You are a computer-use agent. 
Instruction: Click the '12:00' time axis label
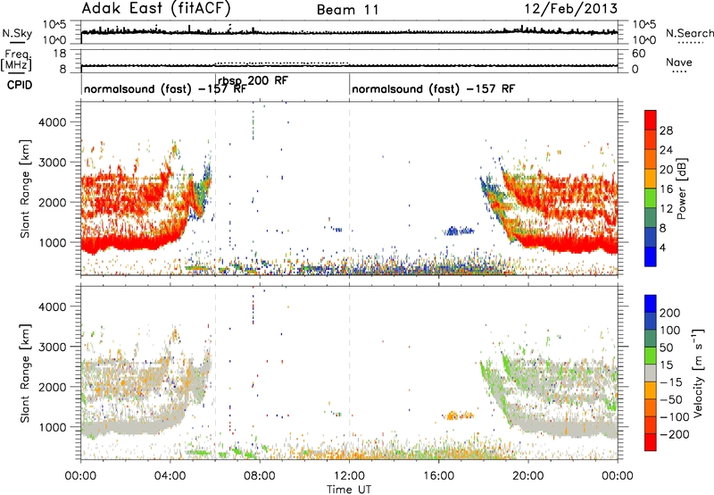click(349, 476)
